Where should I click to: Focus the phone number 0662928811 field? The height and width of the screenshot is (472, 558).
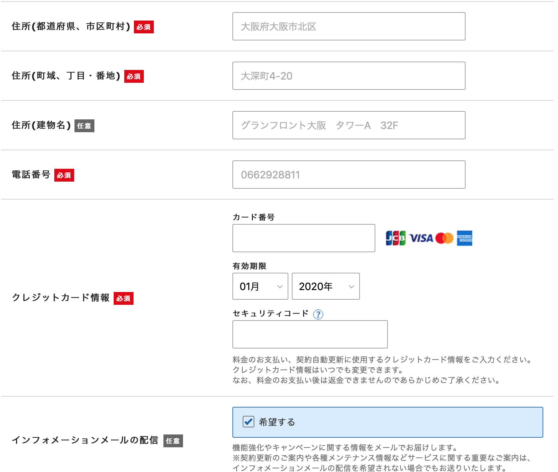tap(349, 175)
